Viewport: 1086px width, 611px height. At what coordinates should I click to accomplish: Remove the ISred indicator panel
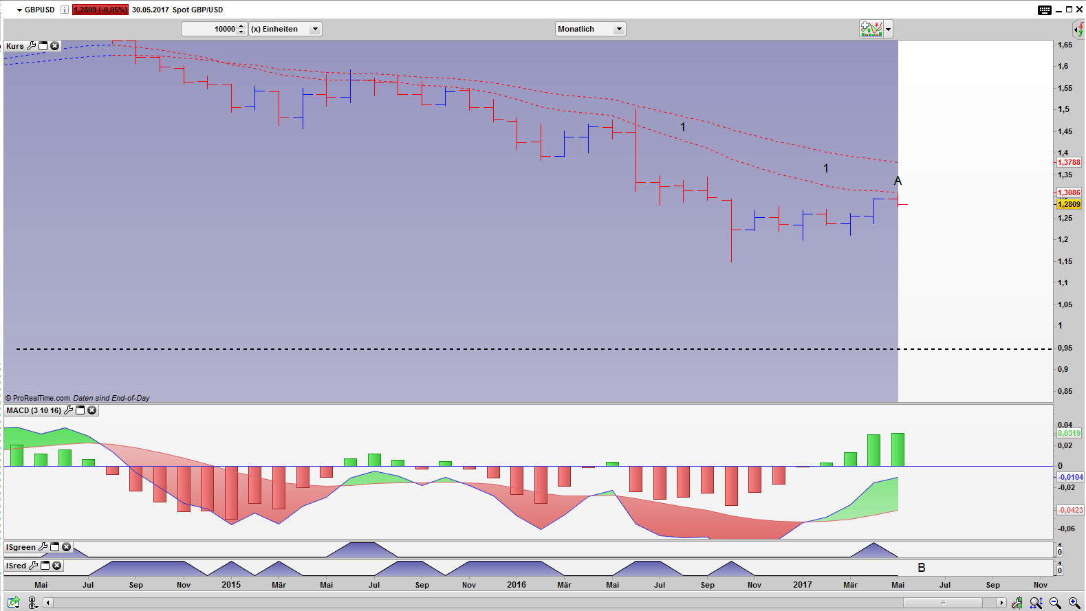[57, 566]
